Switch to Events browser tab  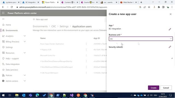(x=89, y=2)
